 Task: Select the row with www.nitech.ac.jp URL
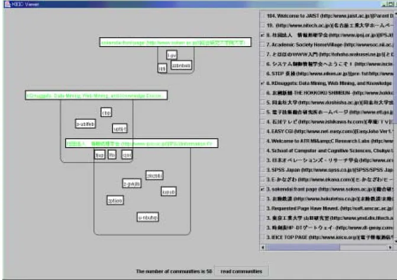click(327, 25)
